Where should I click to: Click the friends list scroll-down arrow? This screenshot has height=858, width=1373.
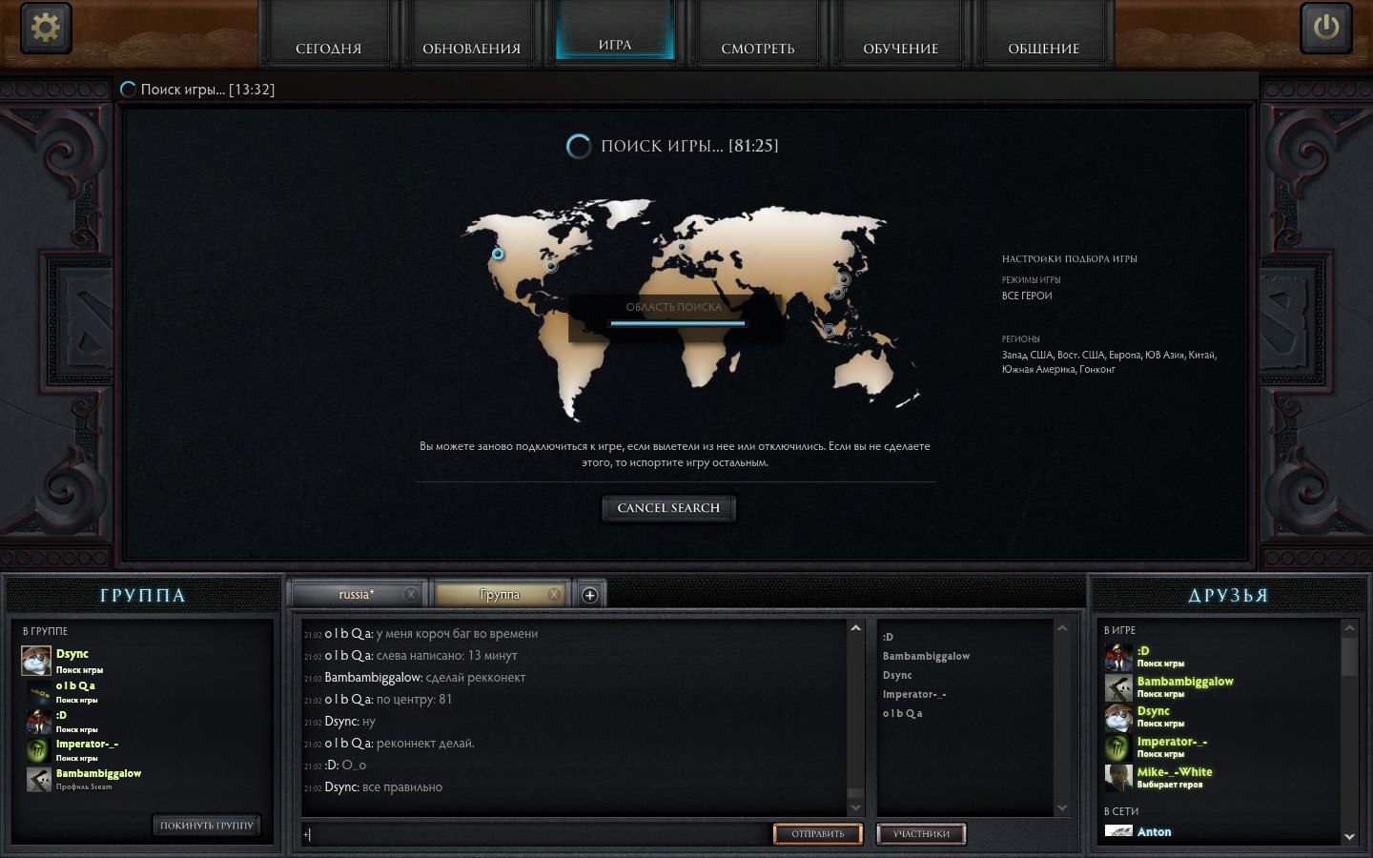coord(1349,836)
